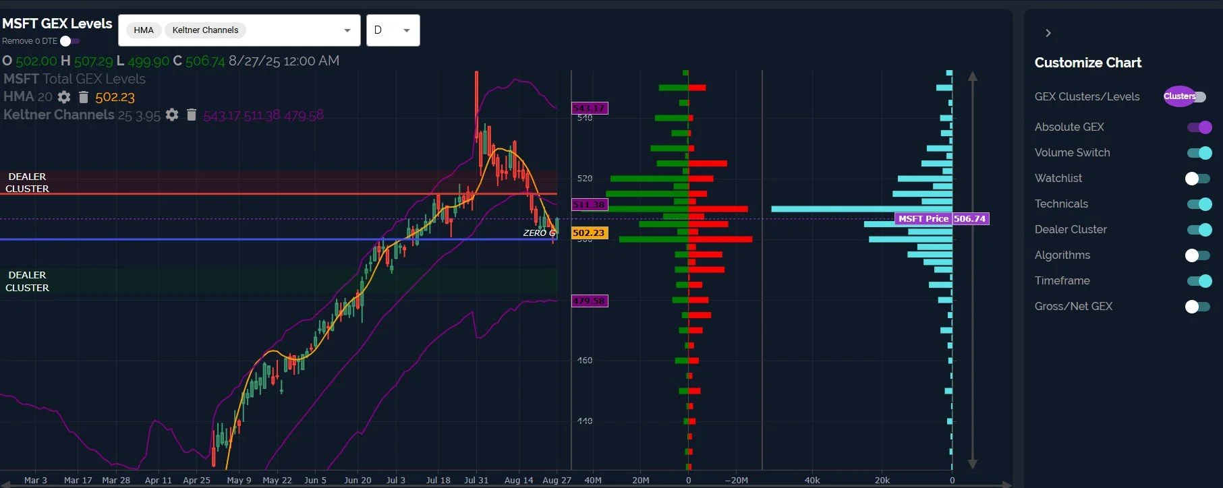
Task: Click the lower green DEALER CLUSTER label
Action: tap(27, 281)
